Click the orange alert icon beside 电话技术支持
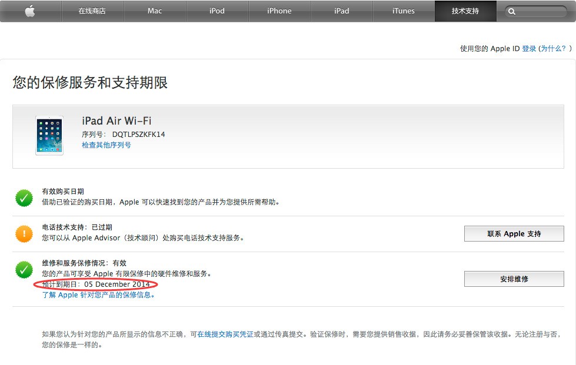Screen dimensions: 576x365 tap(24, 233)
